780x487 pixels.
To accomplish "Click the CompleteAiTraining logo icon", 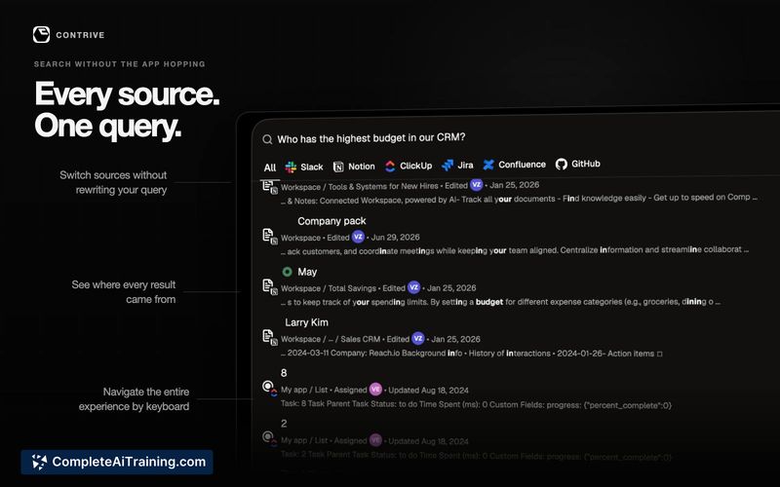I will 39,462.
